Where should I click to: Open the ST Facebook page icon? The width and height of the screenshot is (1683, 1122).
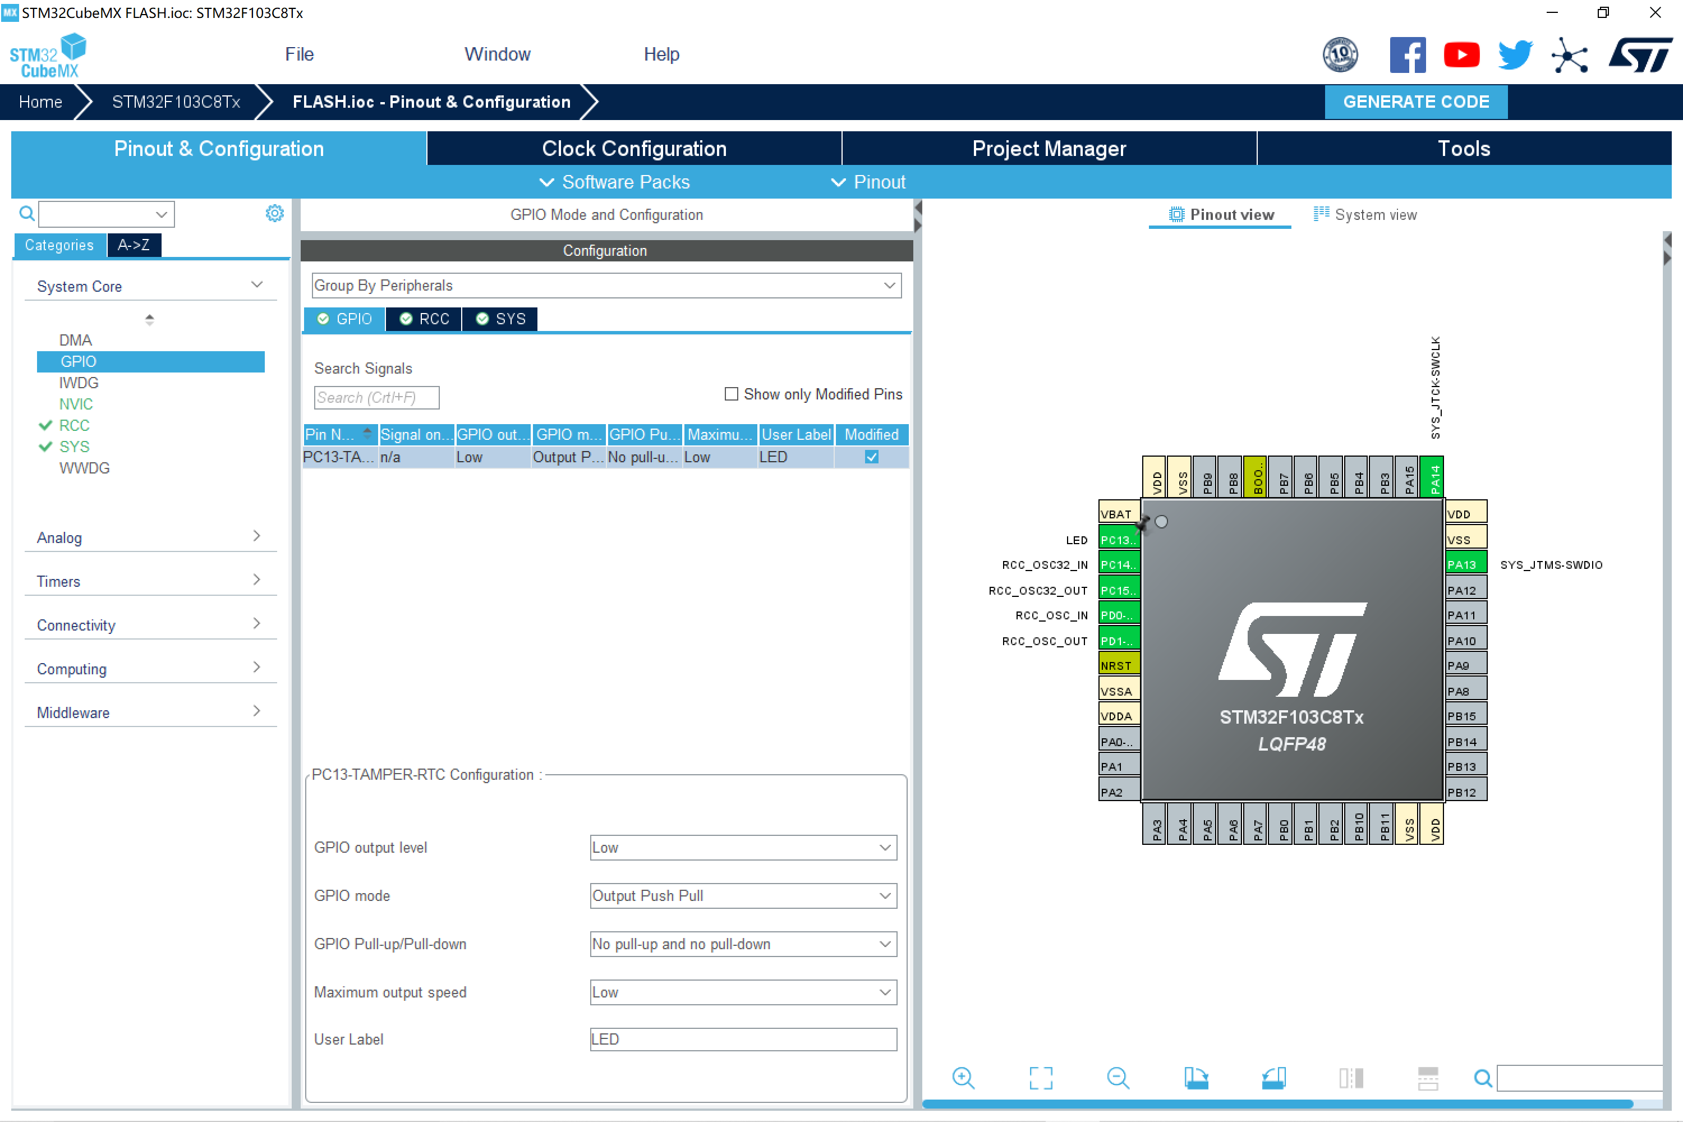pos(1407,55)
